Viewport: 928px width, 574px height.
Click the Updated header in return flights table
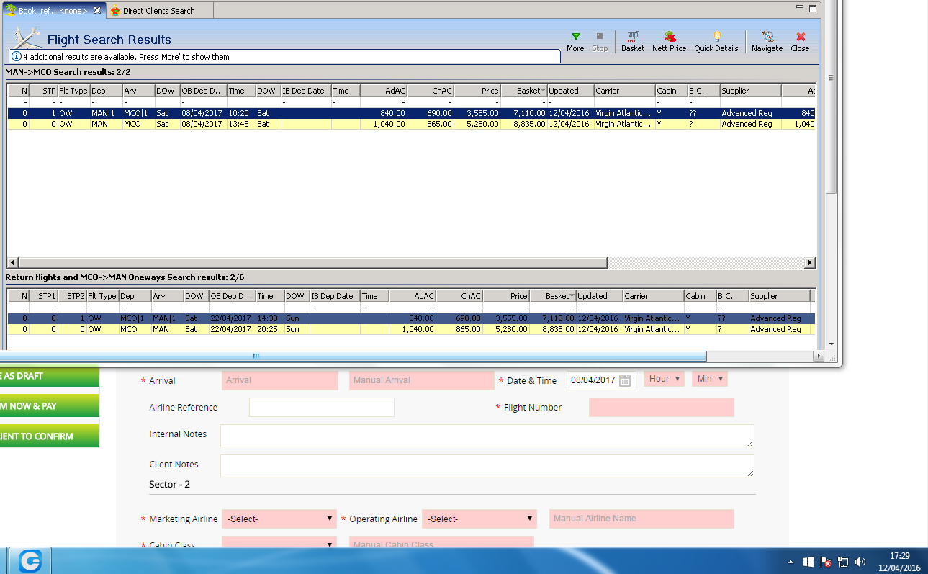click(x=599, y=296)
